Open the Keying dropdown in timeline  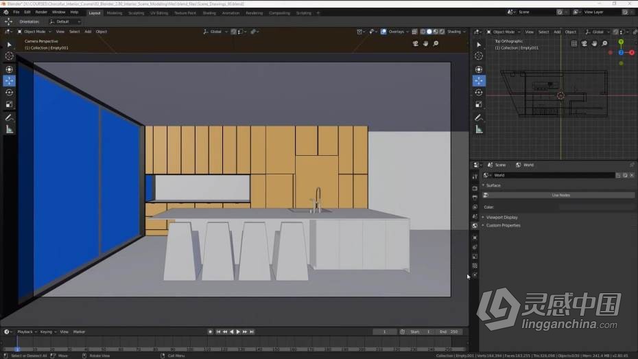point(48,332)
